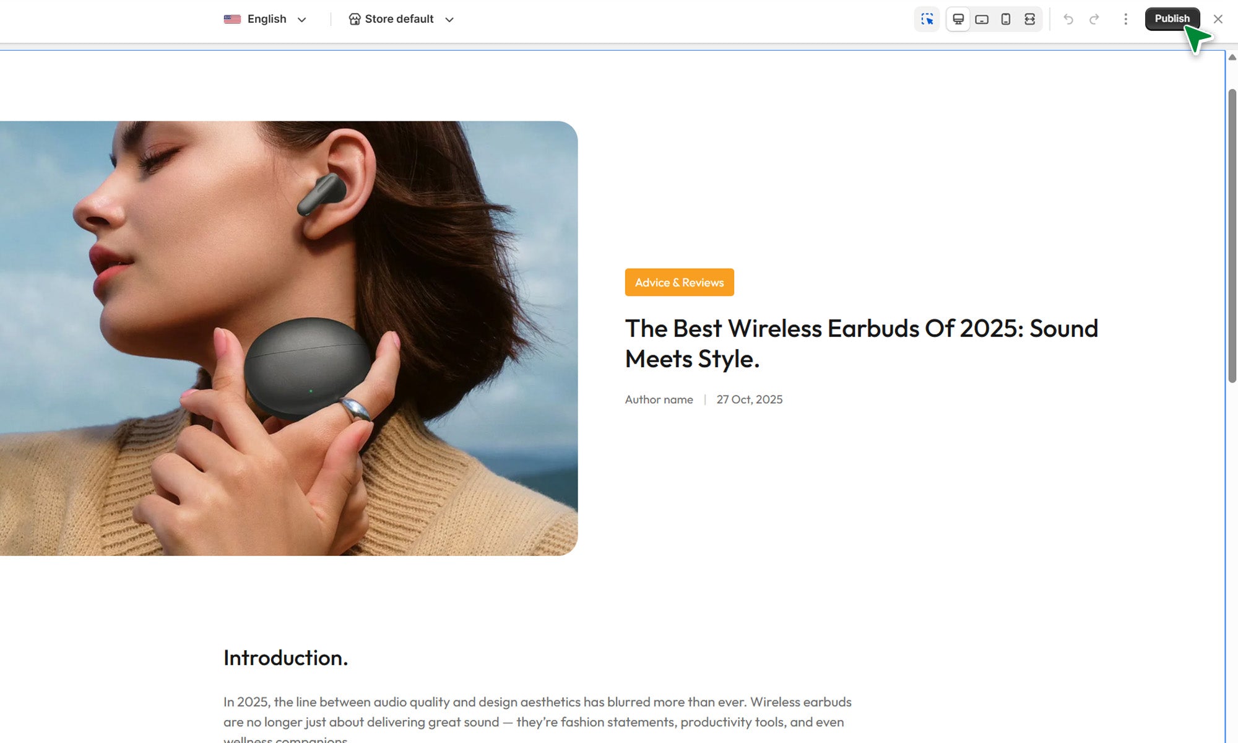Switch to fullscreen width preview
Image resolution: width=1238 pixels, height=743 pixels.
(1029, 19)
